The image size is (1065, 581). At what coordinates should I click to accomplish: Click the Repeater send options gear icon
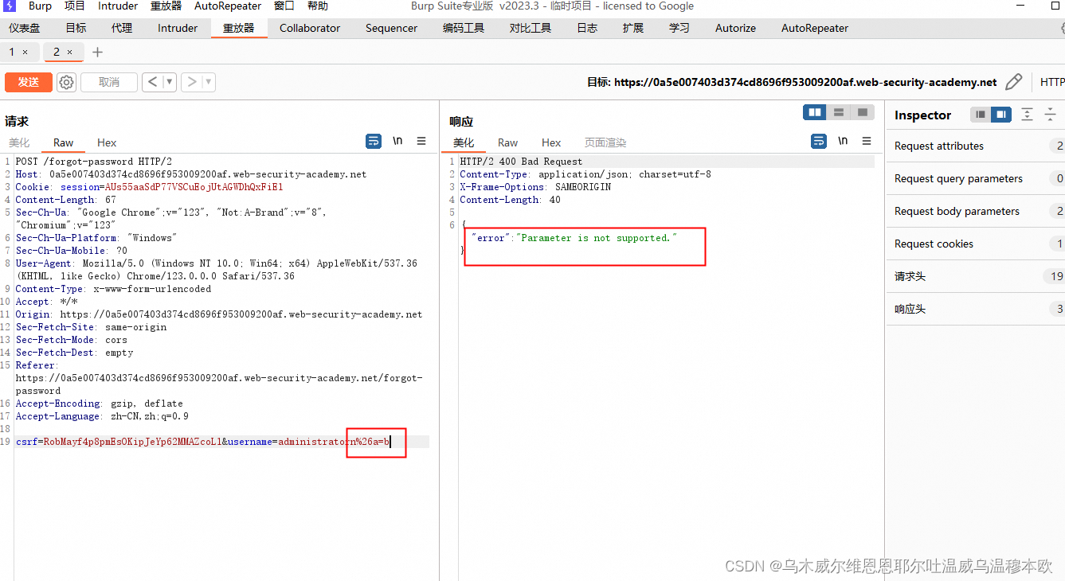click(66, 82)
